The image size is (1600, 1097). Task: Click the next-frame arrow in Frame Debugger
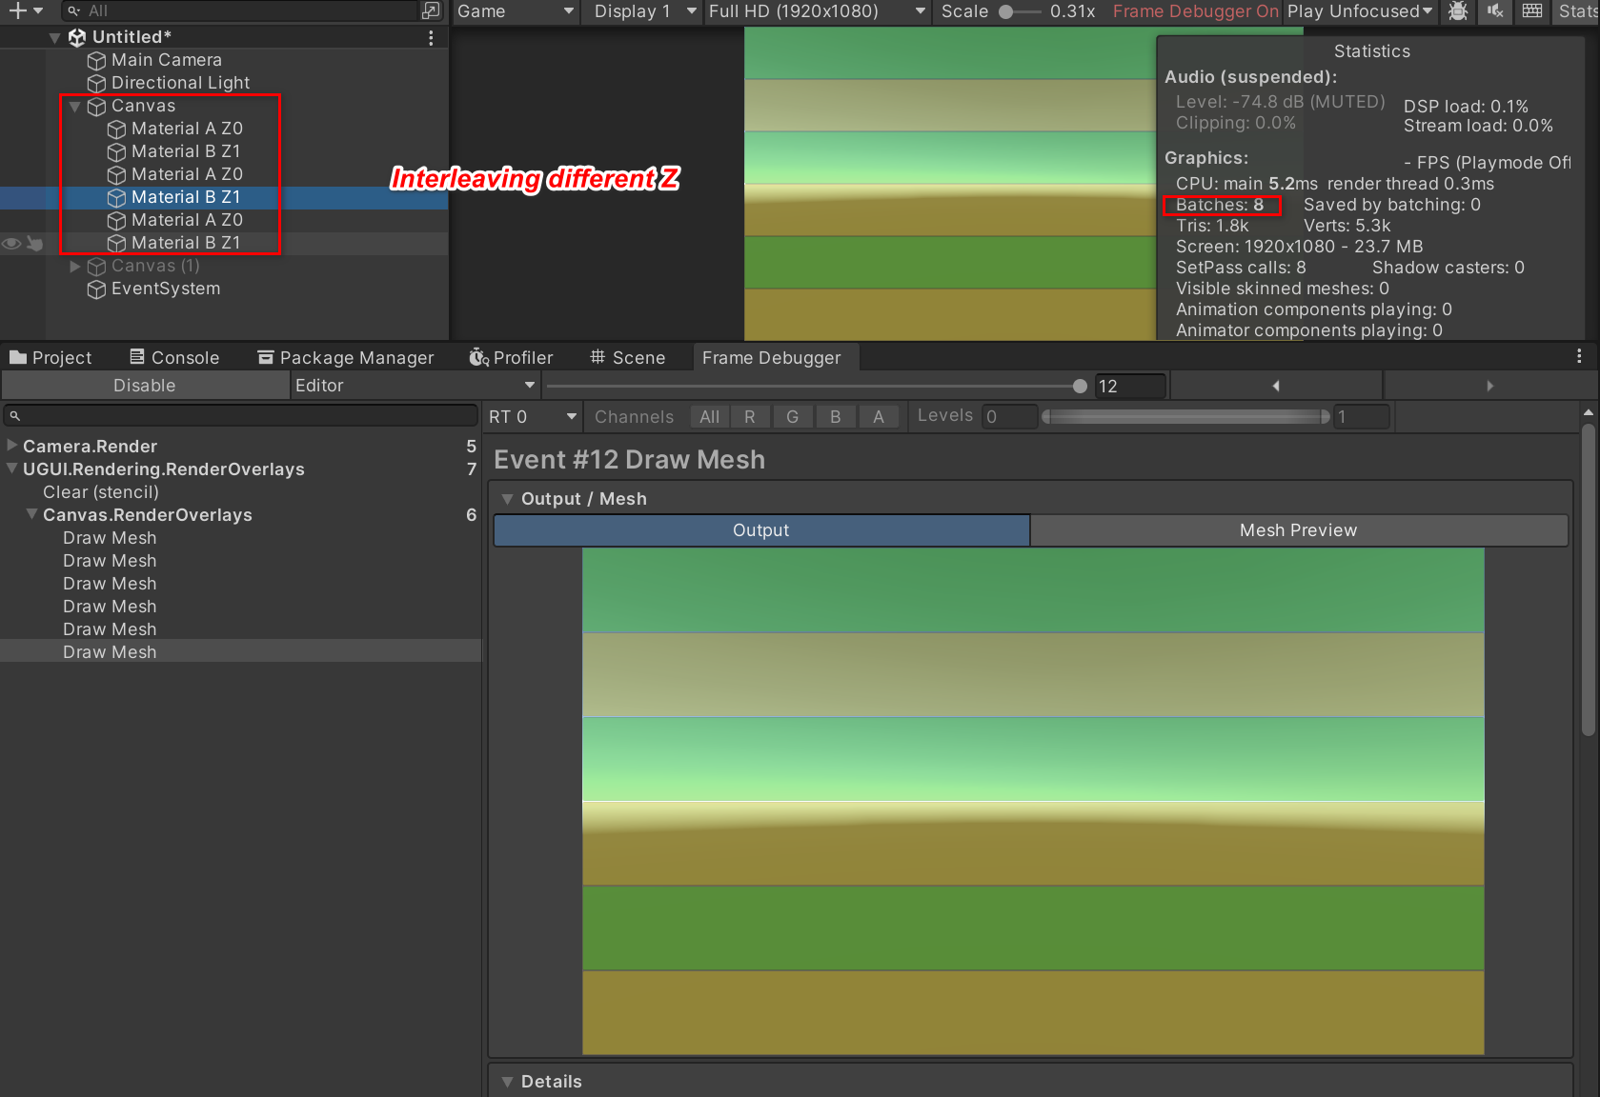coord(1489,385)
